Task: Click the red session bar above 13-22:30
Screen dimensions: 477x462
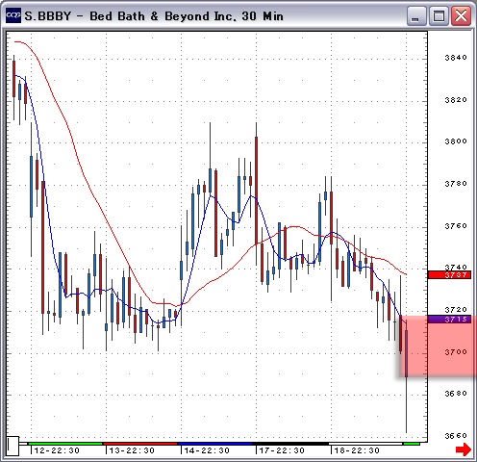Action: click(140, 444)
